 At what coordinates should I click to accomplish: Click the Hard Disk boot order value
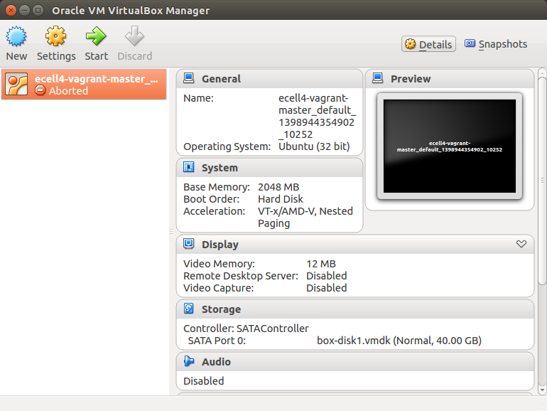coord(281,199)
